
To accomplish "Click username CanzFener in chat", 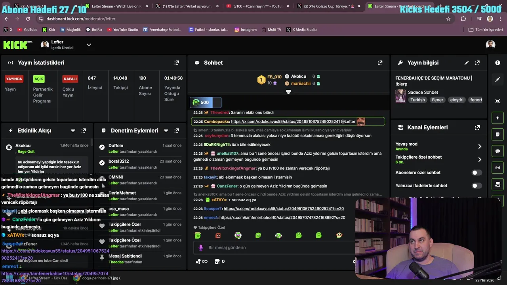I will (x=227, y=186).
